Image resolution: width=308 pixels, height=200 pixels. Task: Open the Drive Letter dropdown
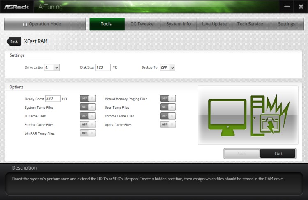pyautogui.click(x=52, y=67)
